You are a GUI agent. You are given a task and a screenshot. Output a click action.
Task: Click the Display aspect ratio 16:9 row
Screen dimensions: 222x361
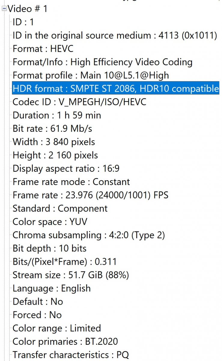tap(66, 168)
